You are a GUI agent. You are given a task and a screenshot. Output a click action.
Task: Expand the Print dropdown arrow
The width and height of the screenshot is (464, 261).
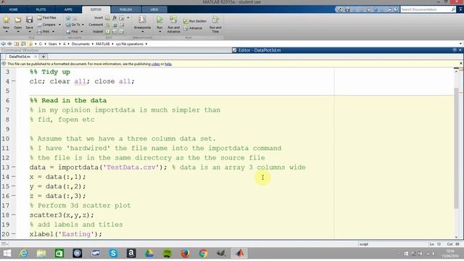click(x=53, y=31)
